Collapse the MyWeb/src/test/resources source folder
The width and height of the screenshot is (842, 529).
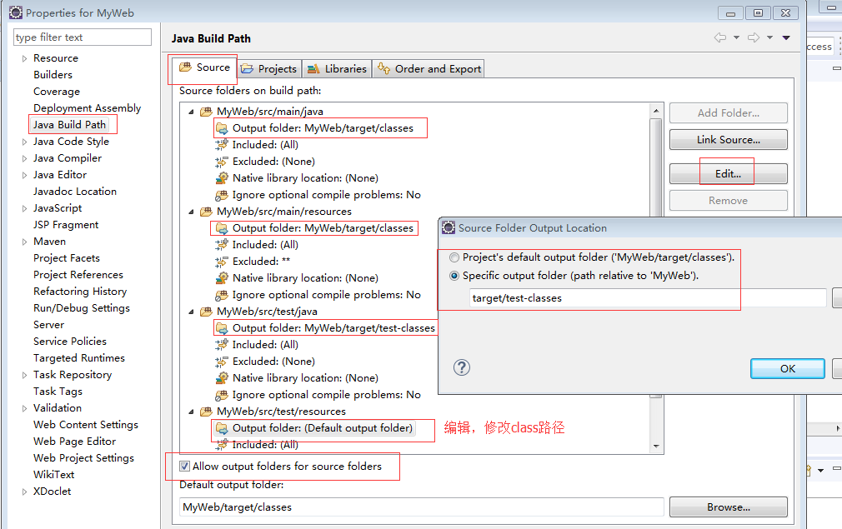[x=192, y=412]
